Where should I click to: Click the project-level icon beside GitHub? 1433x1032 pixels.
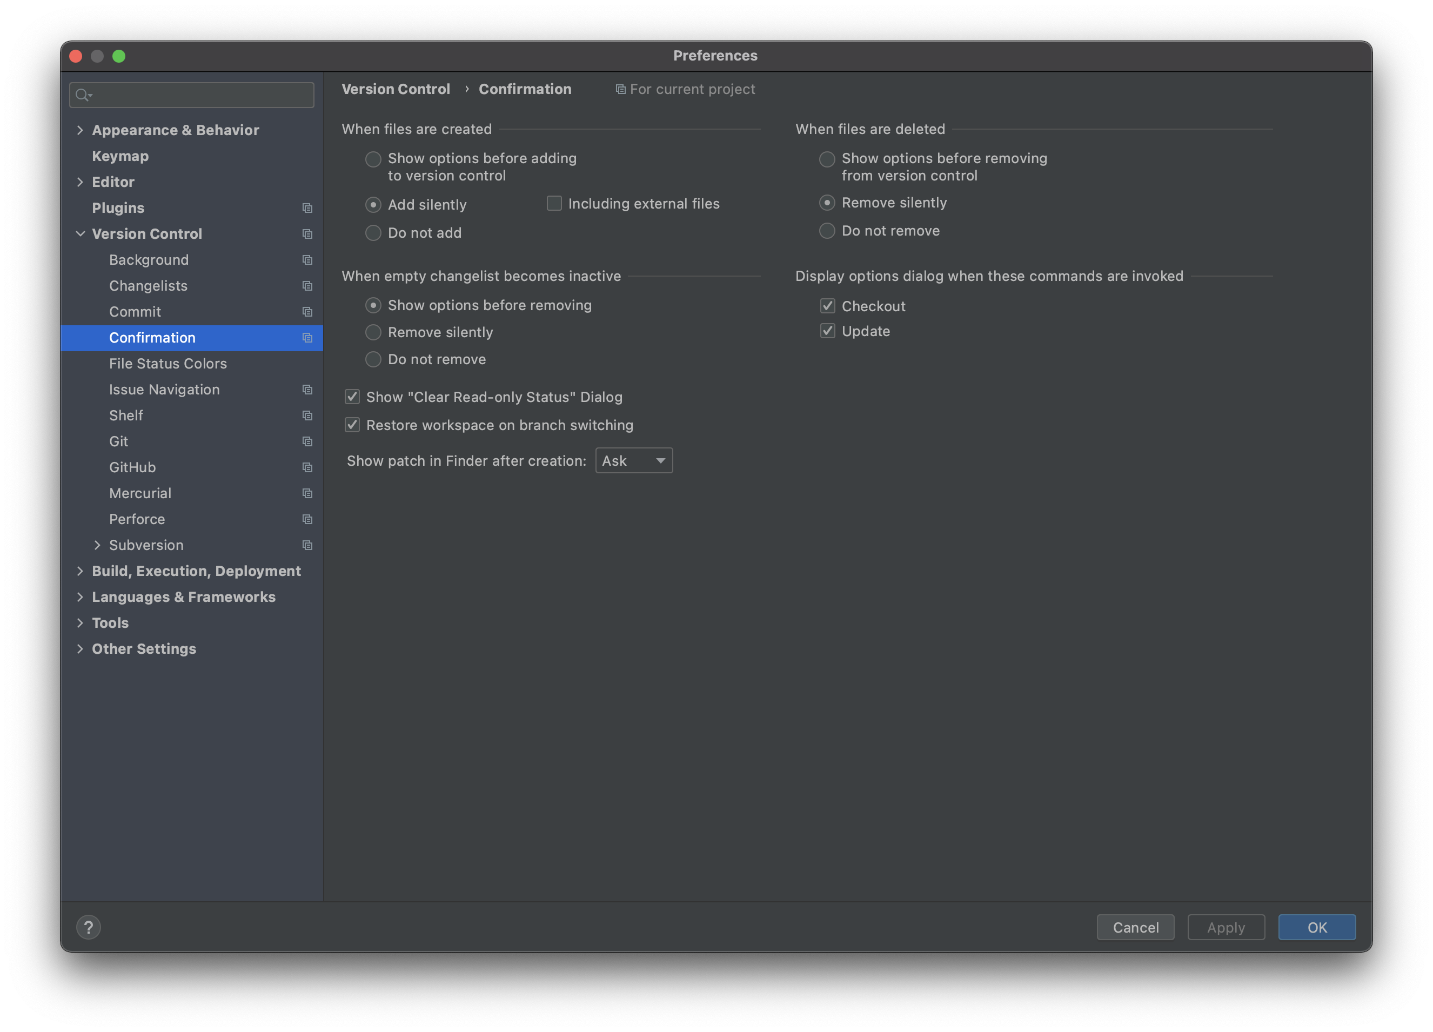point(307,467)
